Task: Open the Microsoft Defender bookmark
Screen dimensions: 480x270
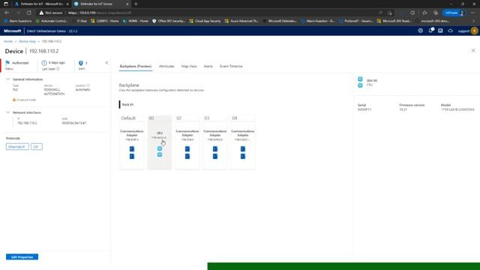Action: point(280,21)
